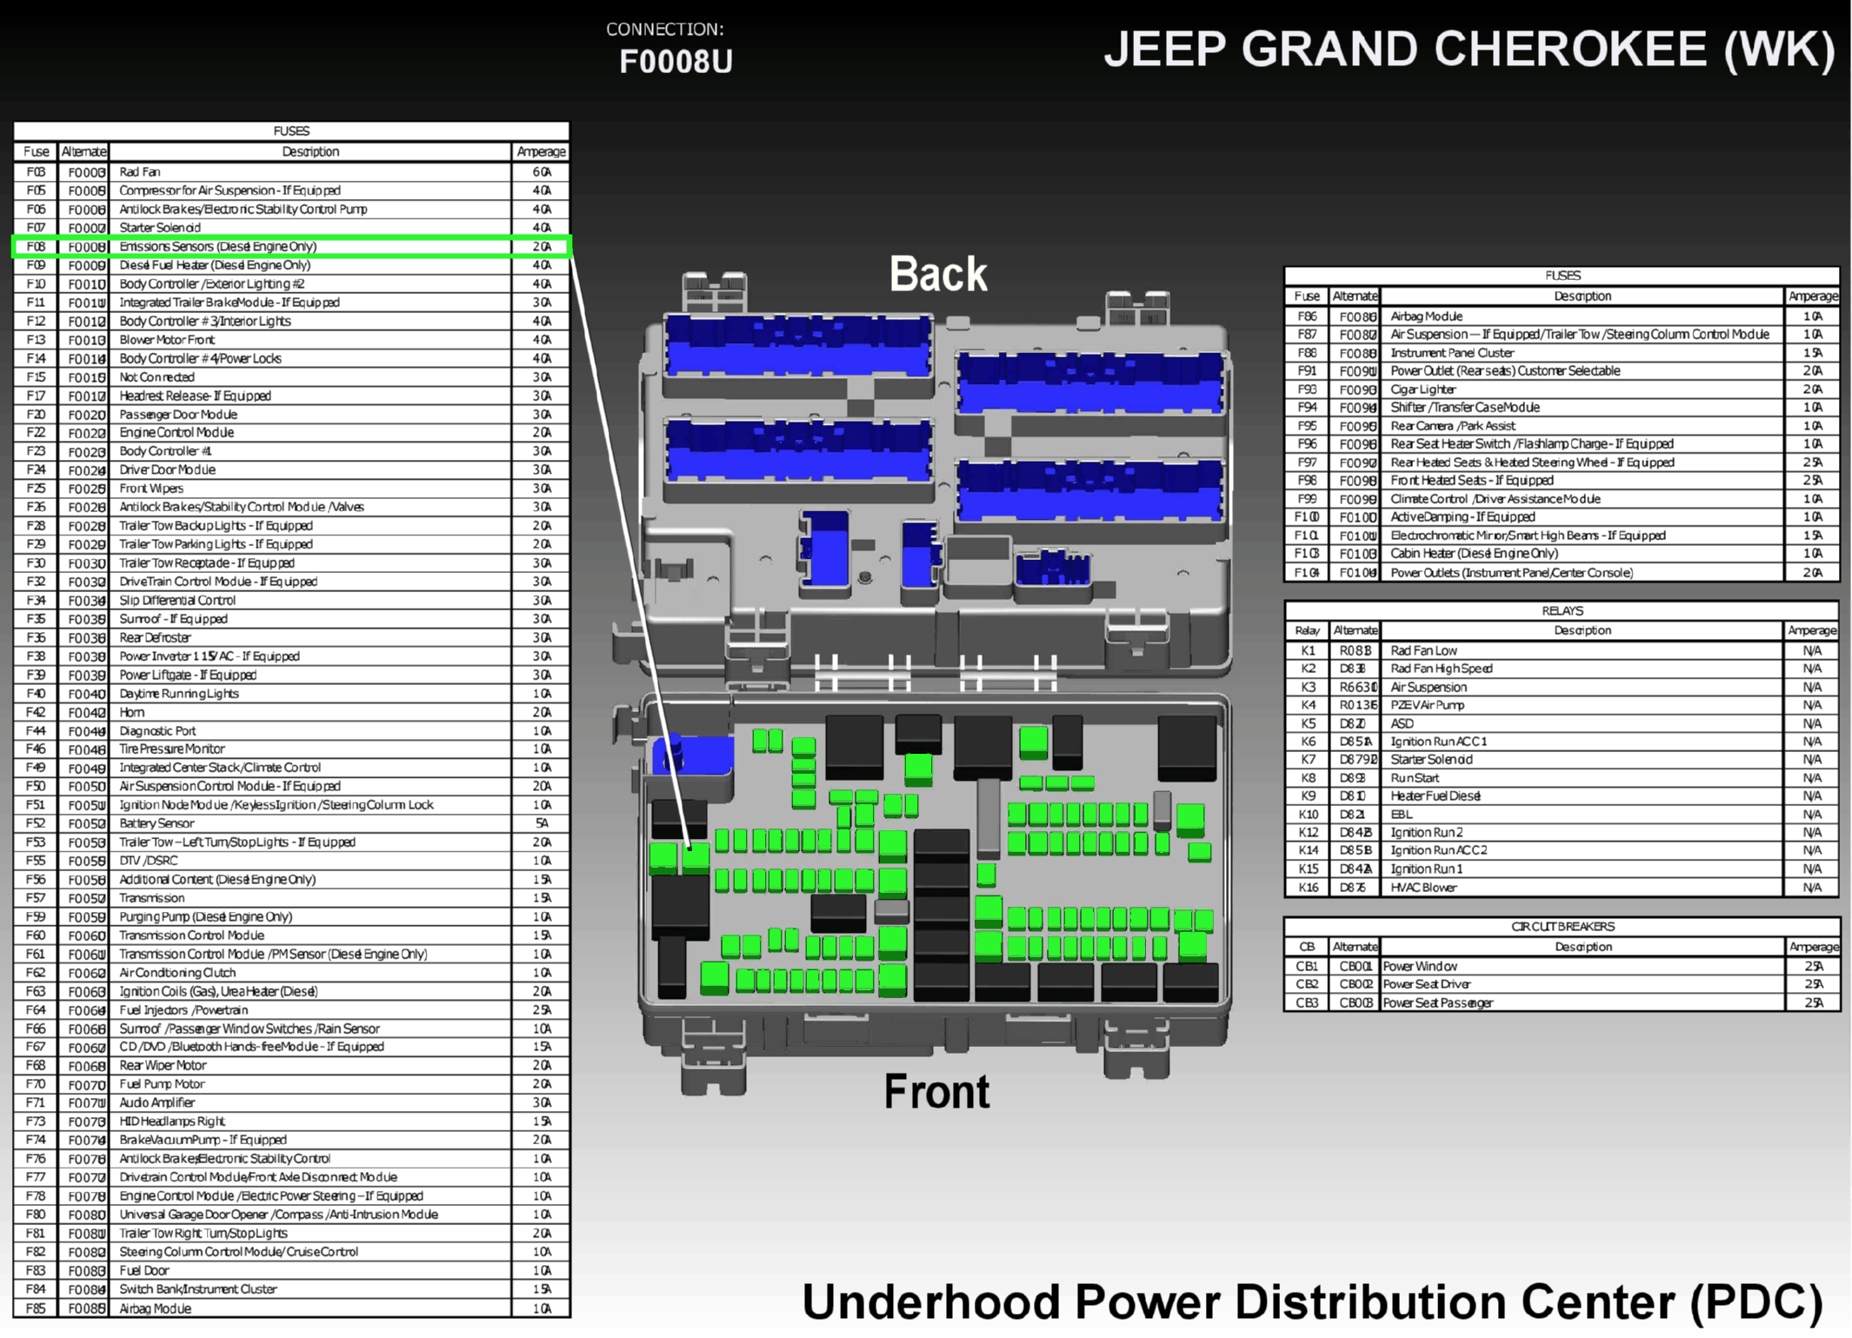Select the "Rad Fan" description in fuse F03 row

pyautogui.click(x=140, y=172)
